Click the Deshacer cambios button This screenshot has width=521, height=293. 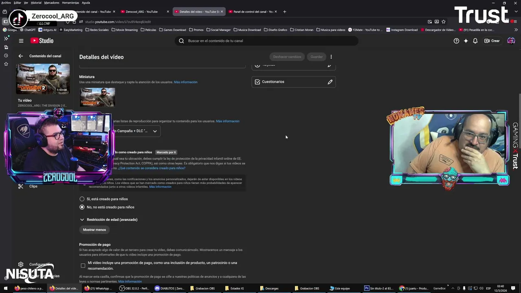click(x=287, y=57)
